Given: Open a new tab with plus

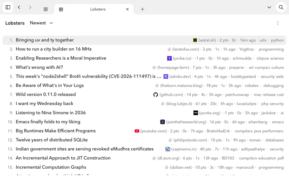Looking at the screenshot, I should [x=142, y=9].
